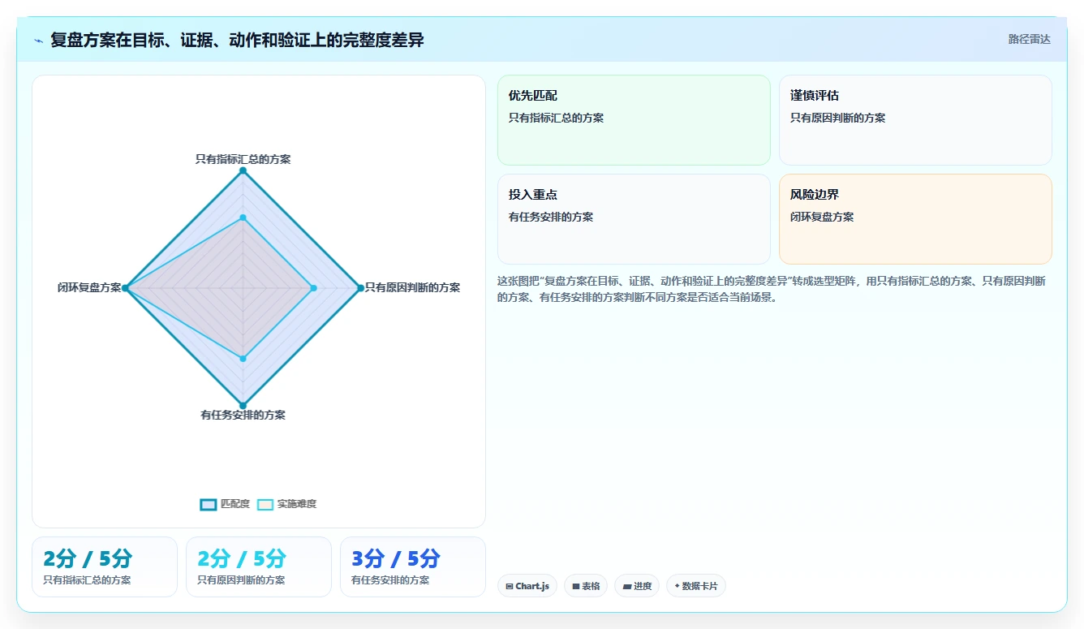Open the 谨慎评估 card

tap(915, 120)
